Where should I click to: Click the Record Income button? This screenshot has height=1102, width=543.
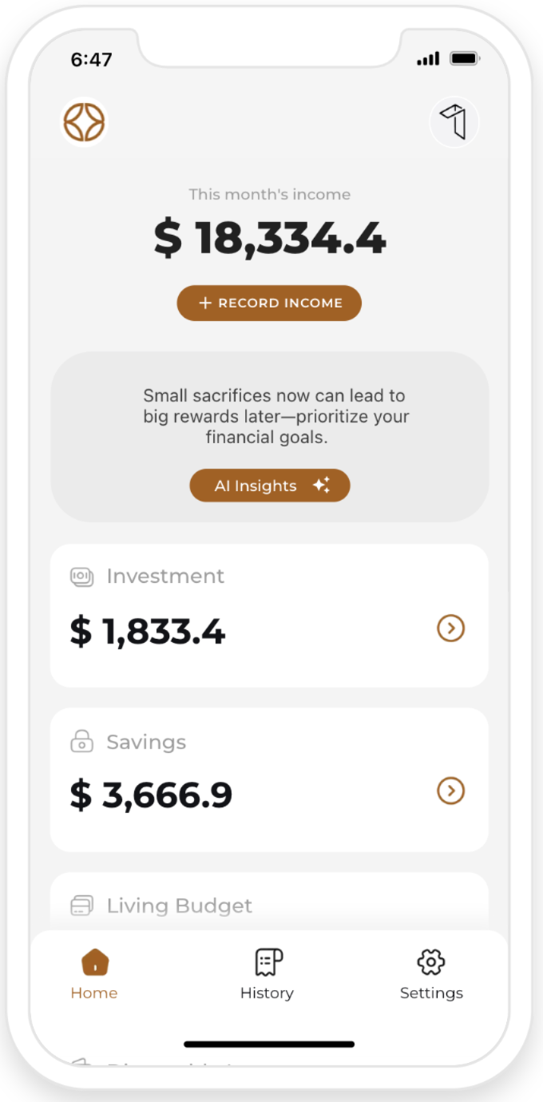coord(269,303)
